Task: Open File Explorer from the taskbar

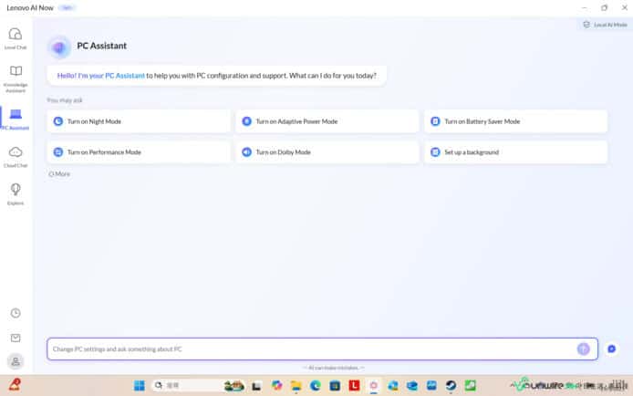Action: [x=296, y=386]
